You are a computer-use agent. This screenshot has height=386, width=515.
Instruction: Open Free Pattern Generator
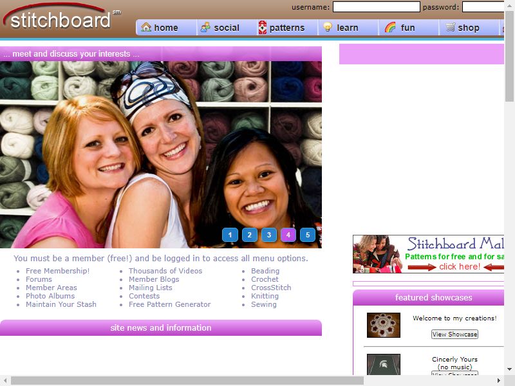[170, 304]
